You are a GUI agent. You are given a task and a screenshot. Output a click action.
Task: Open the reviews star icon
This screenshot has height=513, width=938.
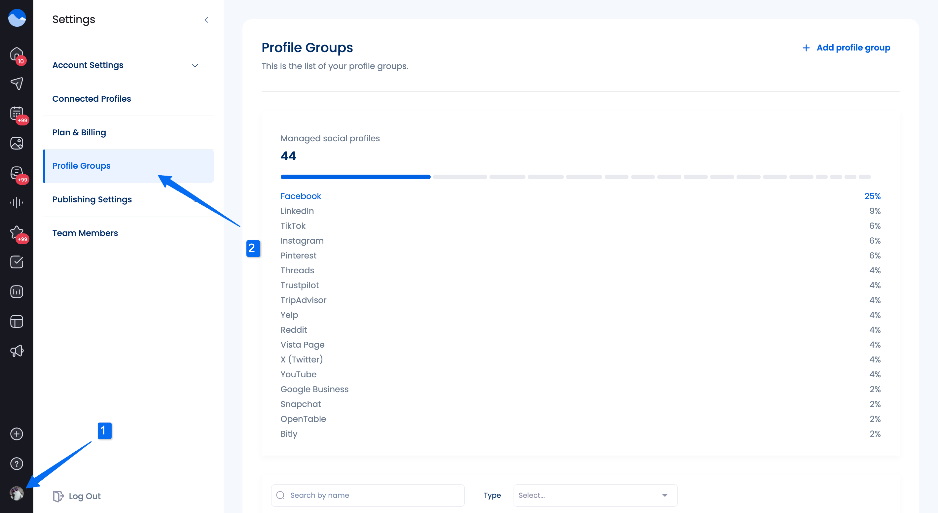coord(17,232)
